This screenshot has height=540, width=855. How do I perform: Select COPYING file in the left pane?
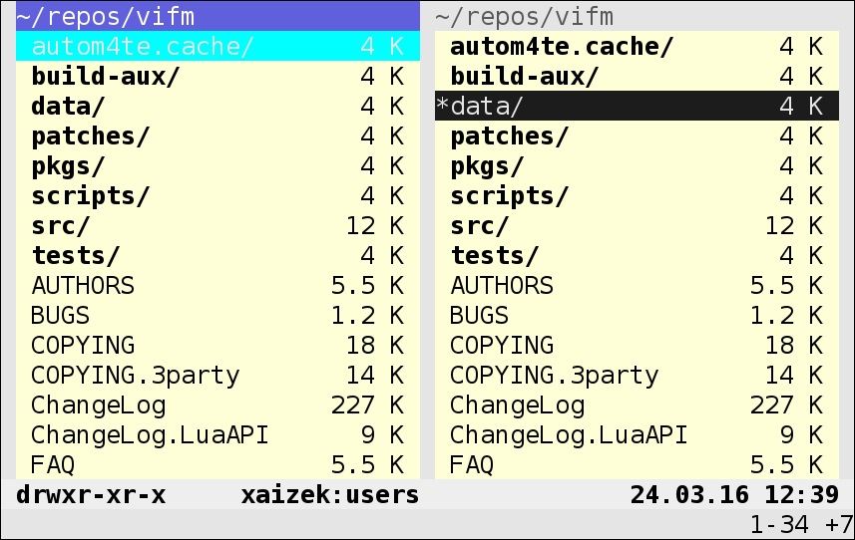pyautogui.click(x=217, y=345)
